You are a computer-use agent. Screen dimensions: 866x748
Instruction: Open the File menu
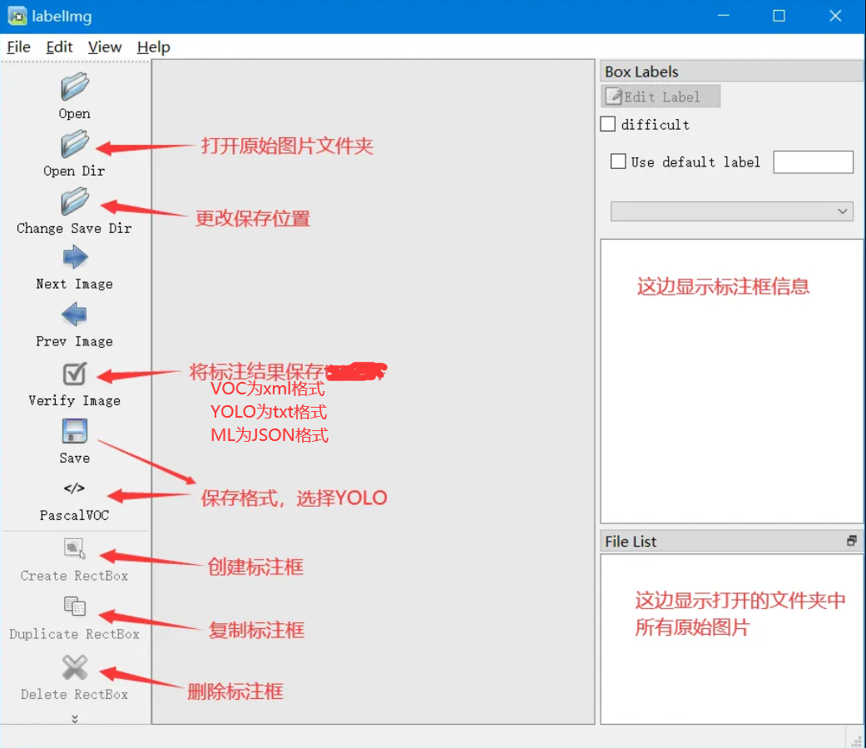(x=18, y=47)
